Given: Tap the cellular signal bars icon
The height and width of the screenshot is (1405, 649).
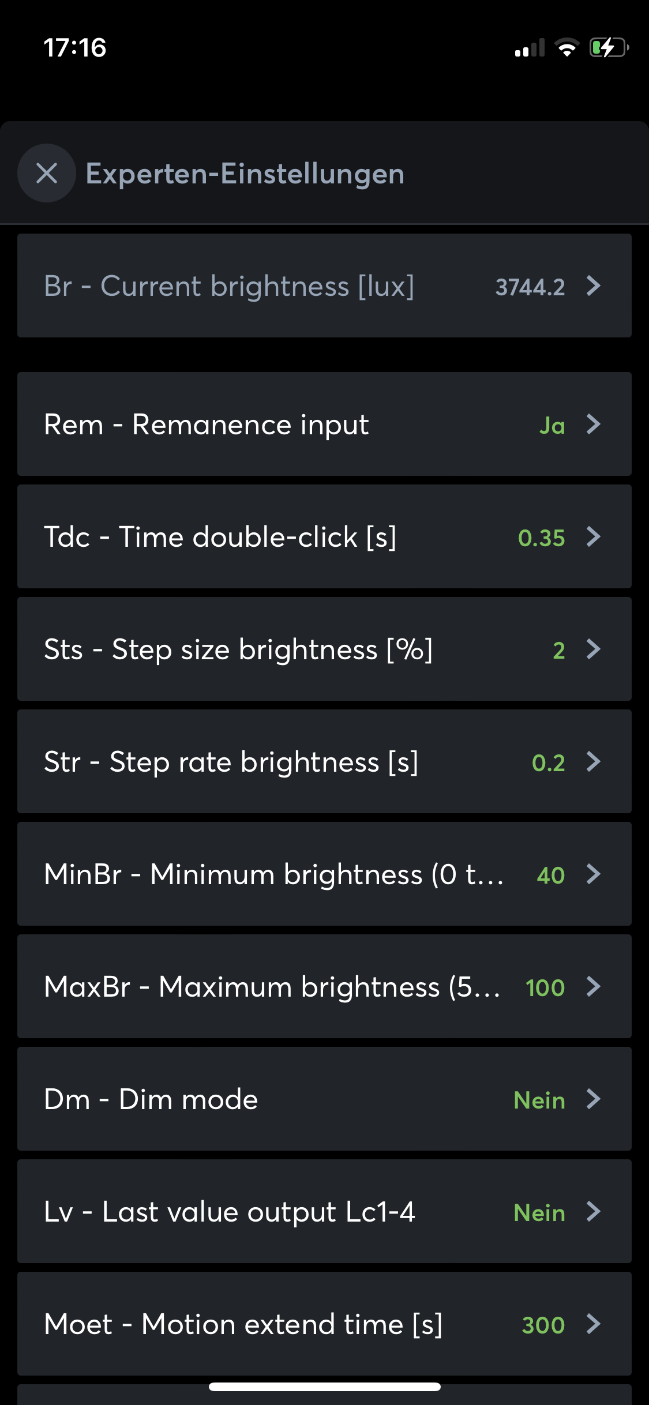Looking at the screenshot, I should click(x=530, y=48).
